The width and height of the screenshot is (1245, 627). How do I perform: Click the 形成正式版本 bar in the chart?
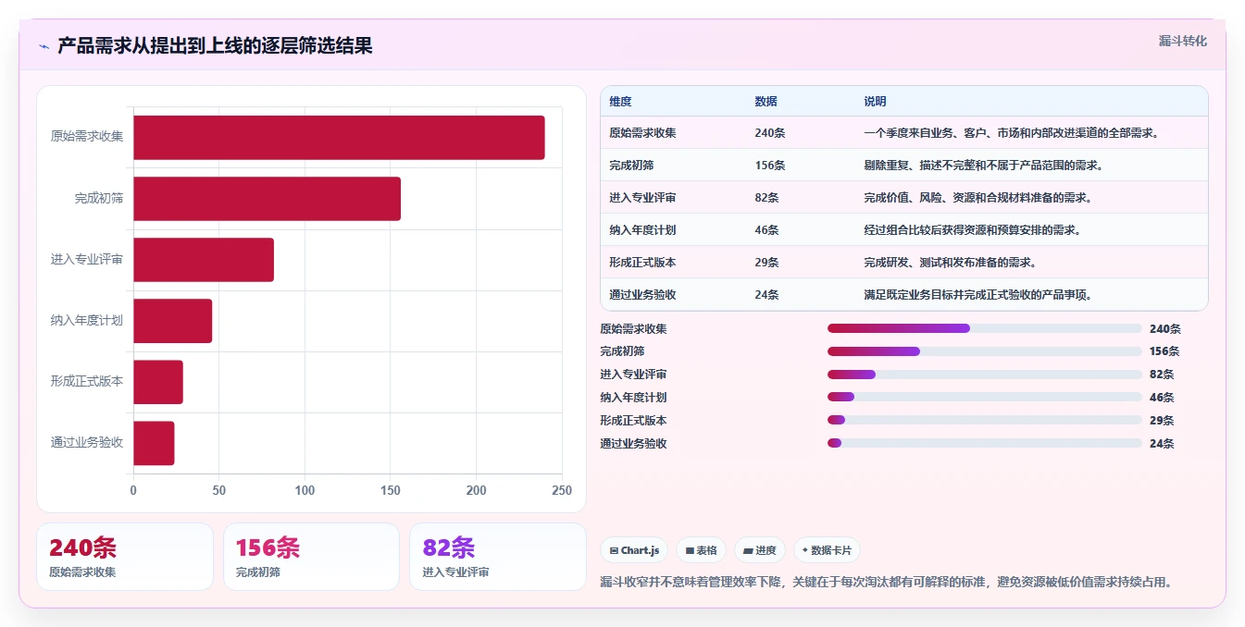158,382
